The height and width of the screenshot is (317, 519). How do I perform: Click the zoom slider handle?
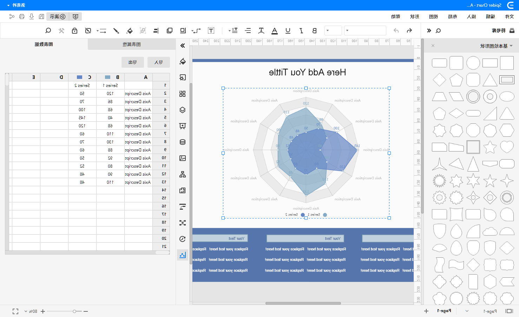click(74, 311)
